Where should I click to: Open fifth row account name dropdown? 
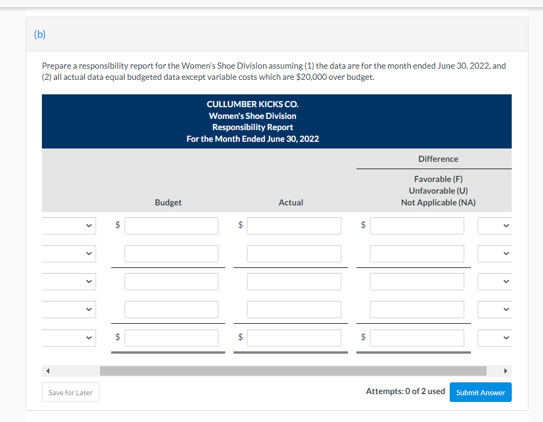pos(69,338)
